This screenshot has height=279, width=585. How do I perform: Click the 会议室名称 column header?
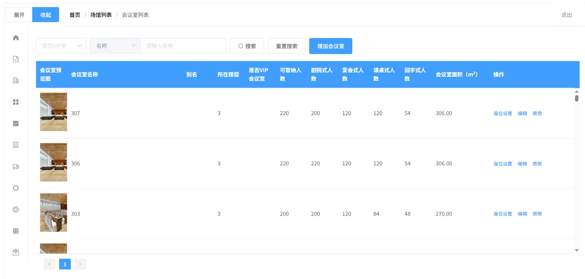(x=85, y=74)
